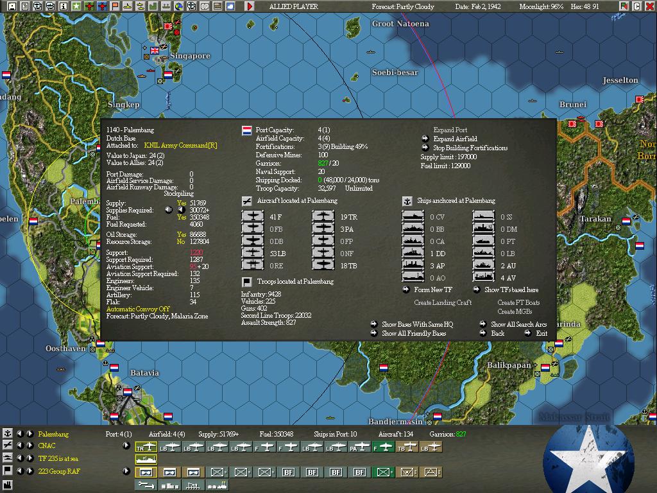Expand ground unit list arrow on 223 Group row

click(126, 471)
